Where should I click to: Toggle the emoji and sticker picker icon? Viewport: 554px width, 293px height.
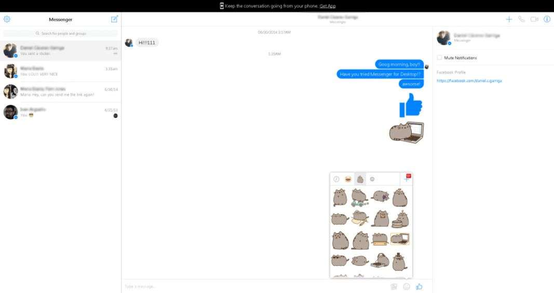pos(407,287)
